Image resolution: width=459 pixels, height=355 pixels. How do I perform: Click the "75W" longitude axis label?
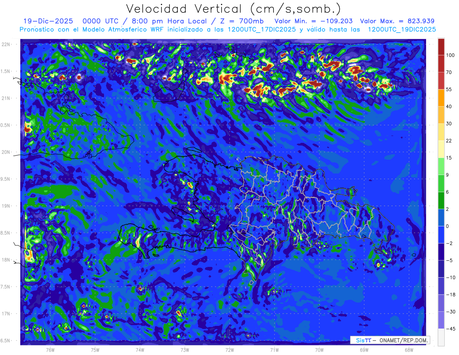click(x=95, y=350)
